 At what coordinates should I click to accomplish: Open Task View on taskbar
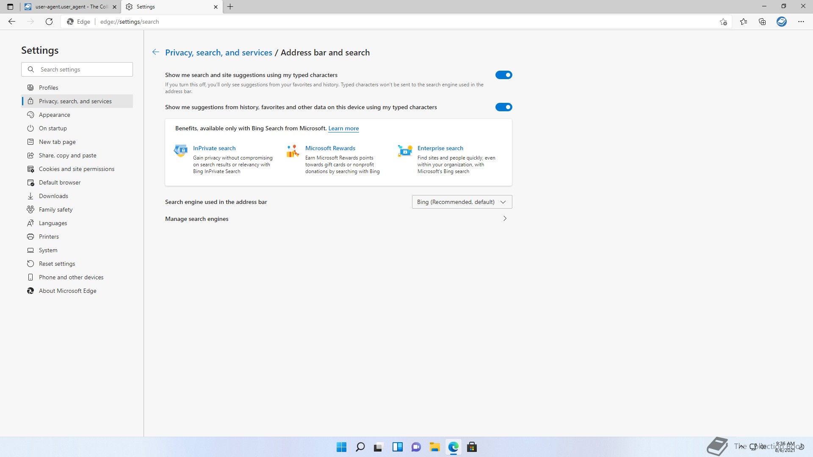coord(379,447)
